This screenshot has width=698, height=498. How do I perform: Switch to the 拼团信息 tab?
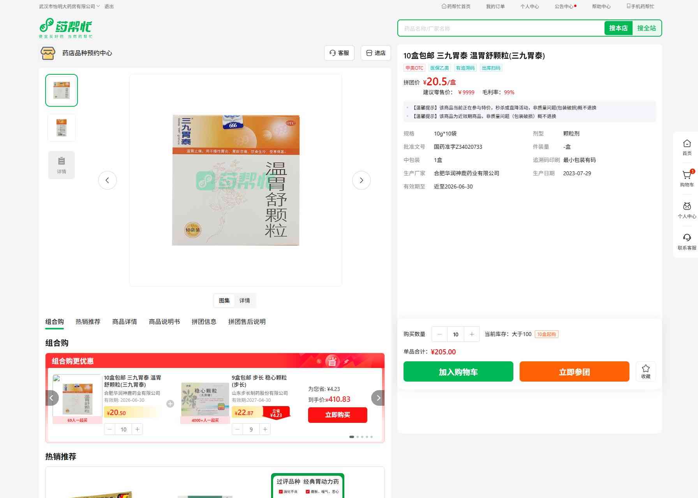click(204, 322)
